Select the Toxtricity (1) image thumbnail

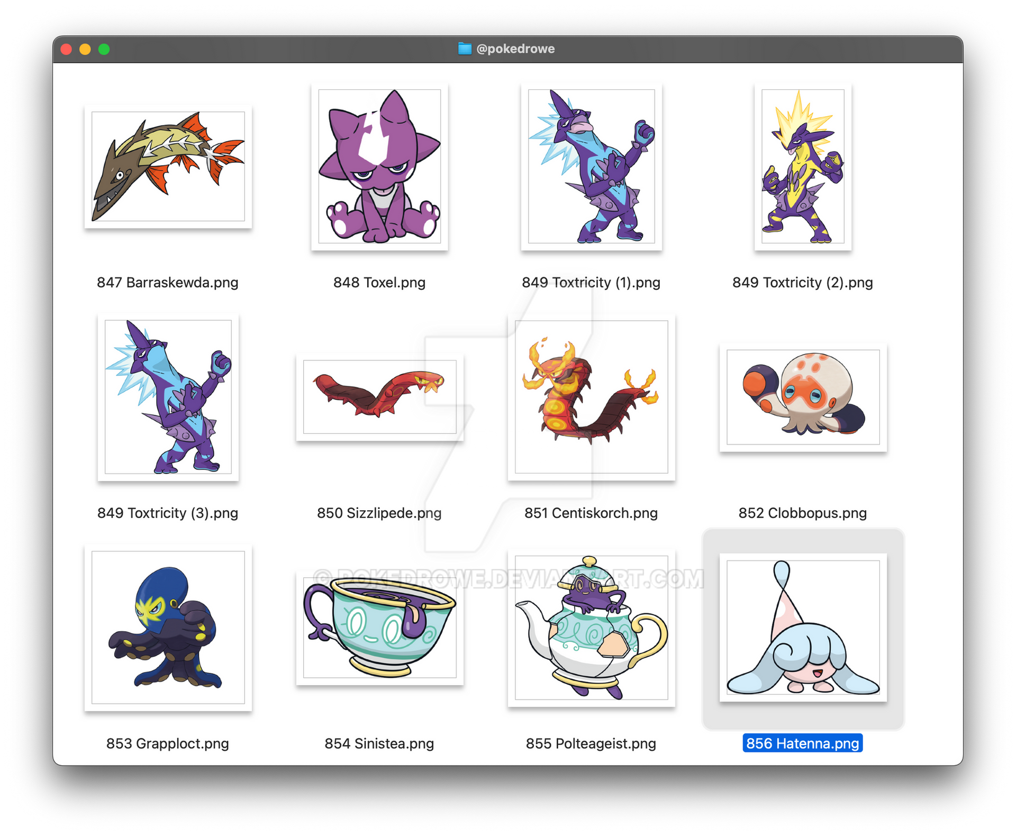point(591,167)
